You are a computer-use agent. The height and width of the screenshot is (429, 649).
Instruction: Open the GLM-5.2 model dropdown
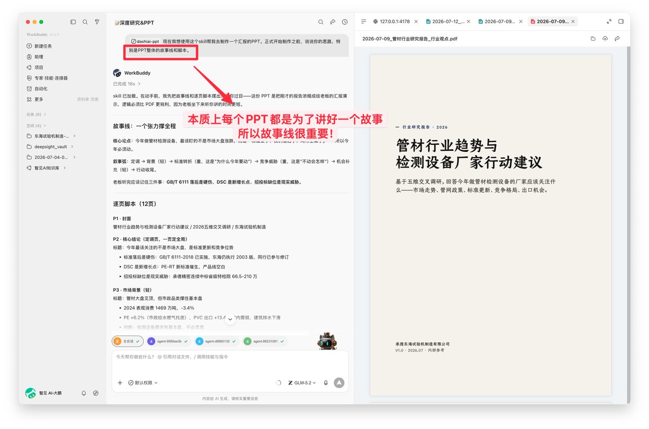pos(302,383)
